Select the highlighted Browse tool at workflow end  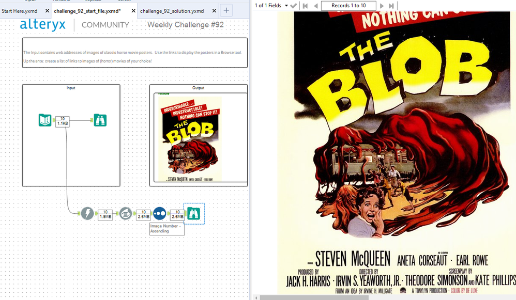click(x=194, y=214)
